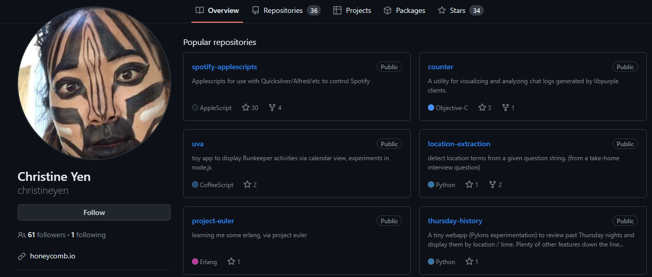View location-extraction stars count 1
This screenshot has width=652, height=277.
coord(472,184)
